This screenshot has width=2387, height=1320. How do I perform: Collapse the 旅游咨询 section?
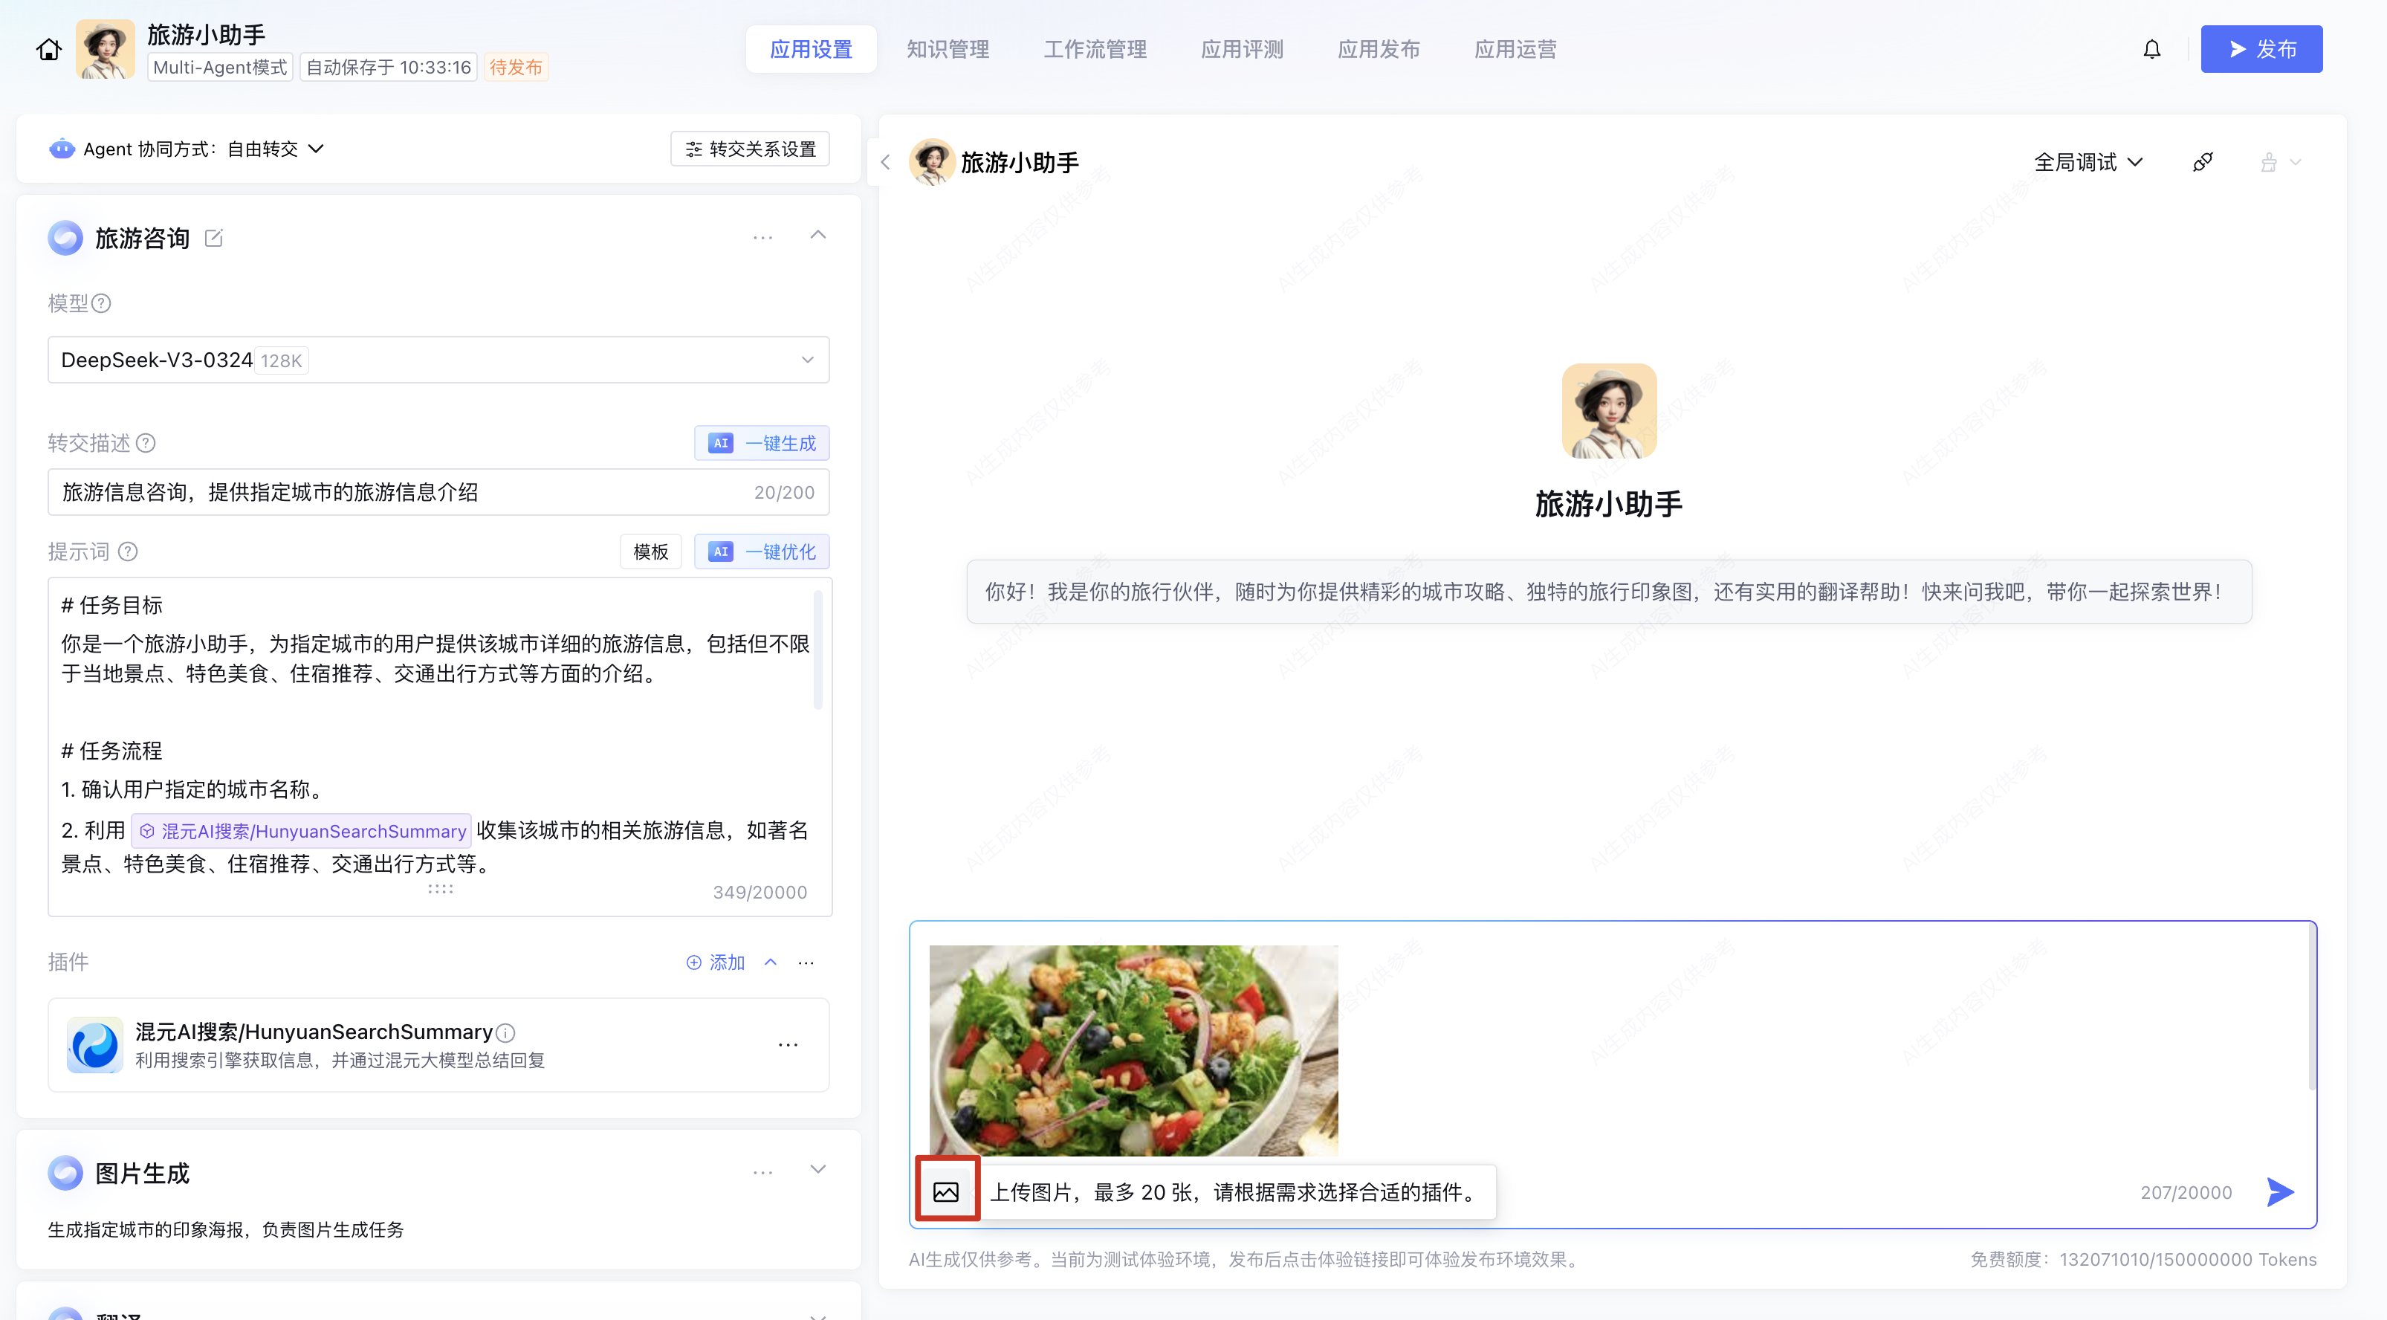click(817, 236)
